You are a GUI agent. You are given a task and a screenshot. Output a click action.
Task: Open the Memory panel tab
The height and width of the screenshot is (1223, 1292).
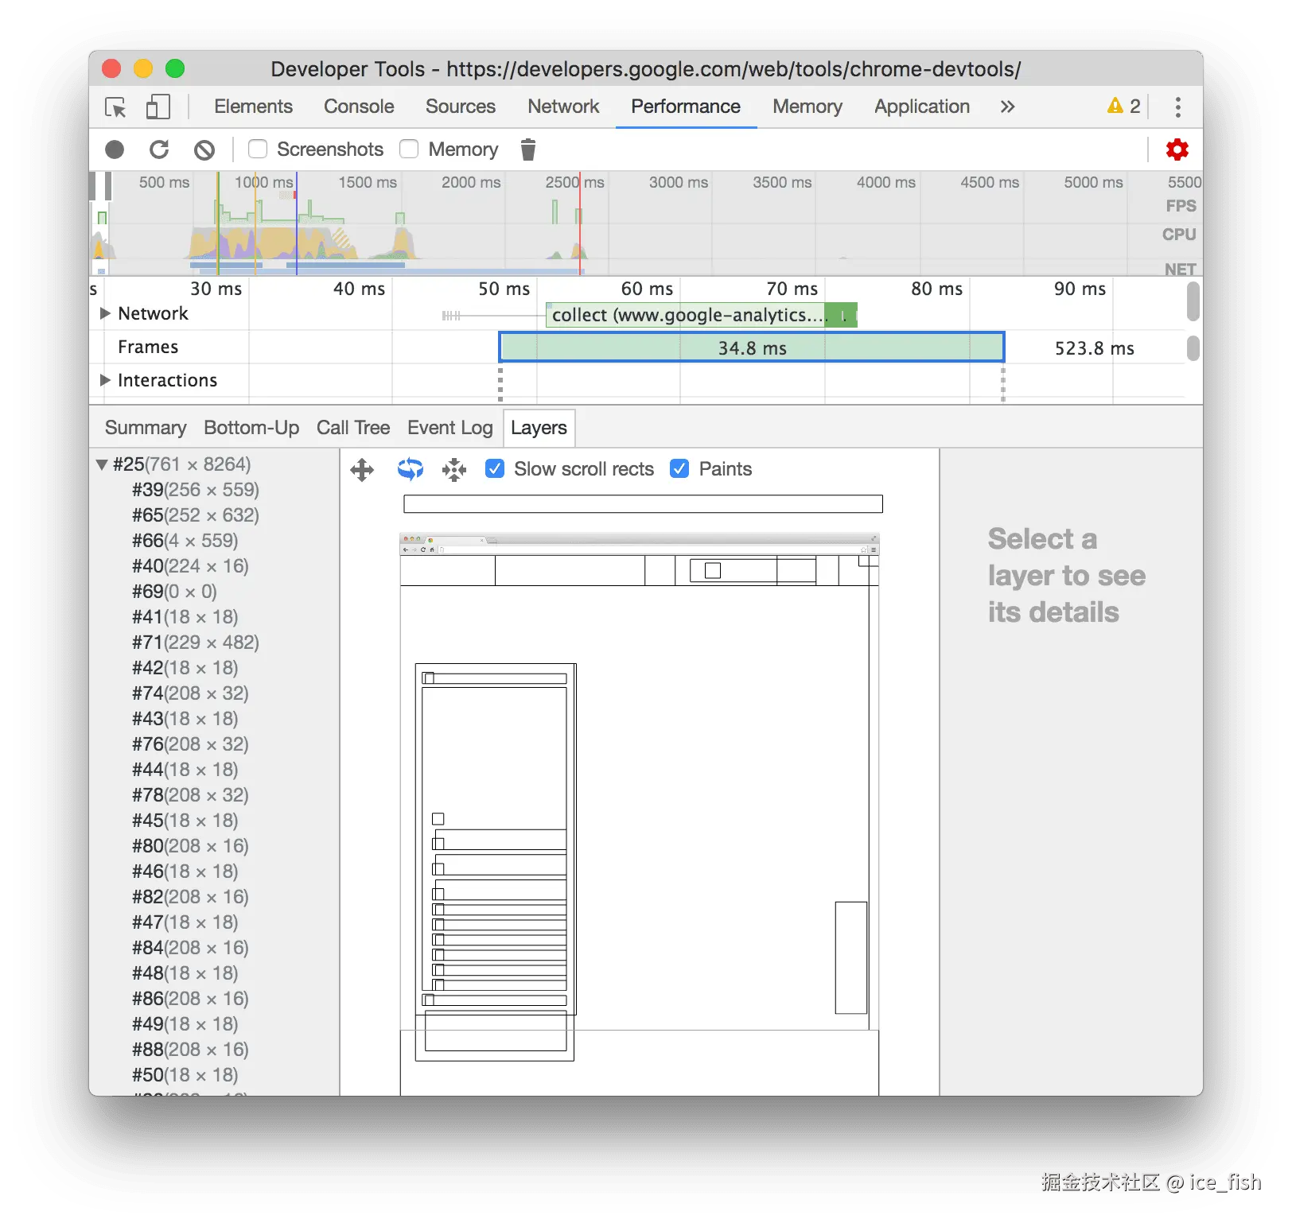pos(807,107)
